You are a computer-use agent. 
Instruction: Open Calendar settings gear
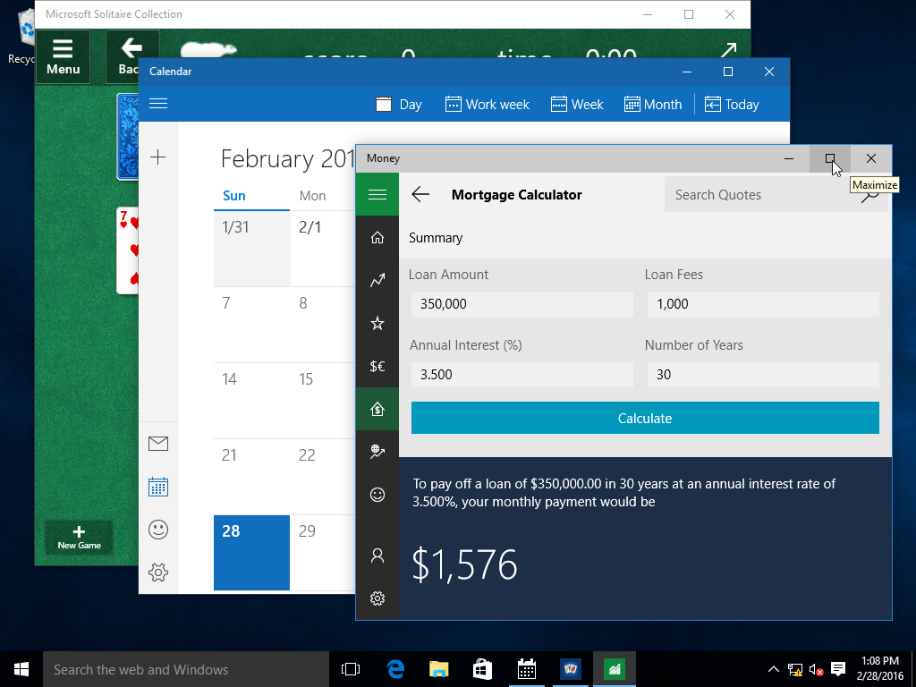158,572
